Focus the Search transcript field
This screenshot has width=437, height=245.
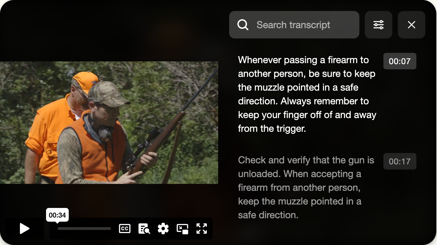294,25
